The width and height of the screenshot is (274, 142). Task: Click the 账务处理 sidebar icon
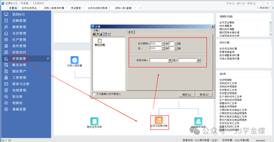pos(6,65)
